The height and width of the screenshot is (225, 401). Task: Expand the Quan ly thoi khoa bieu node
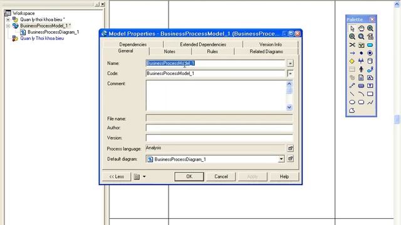coord(8,19)
